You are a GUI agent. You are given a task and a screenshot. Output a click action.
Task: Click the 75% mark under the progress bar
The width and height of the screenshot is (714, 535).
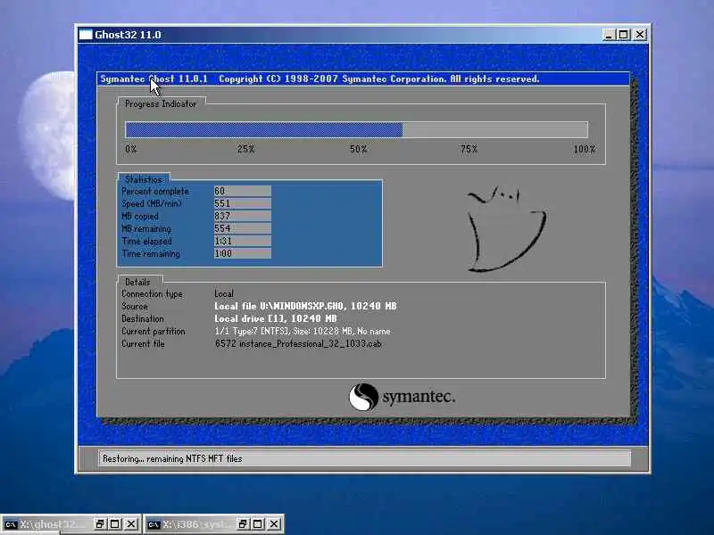(469, 149)
